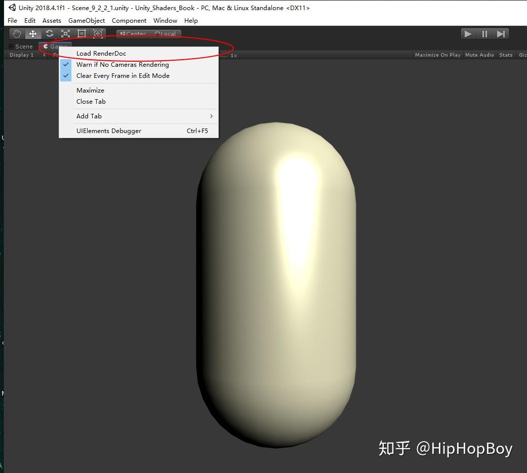The height and width of the screenshot is (473, 527).
Task: Open the Component menu
Action: point(129,21)
